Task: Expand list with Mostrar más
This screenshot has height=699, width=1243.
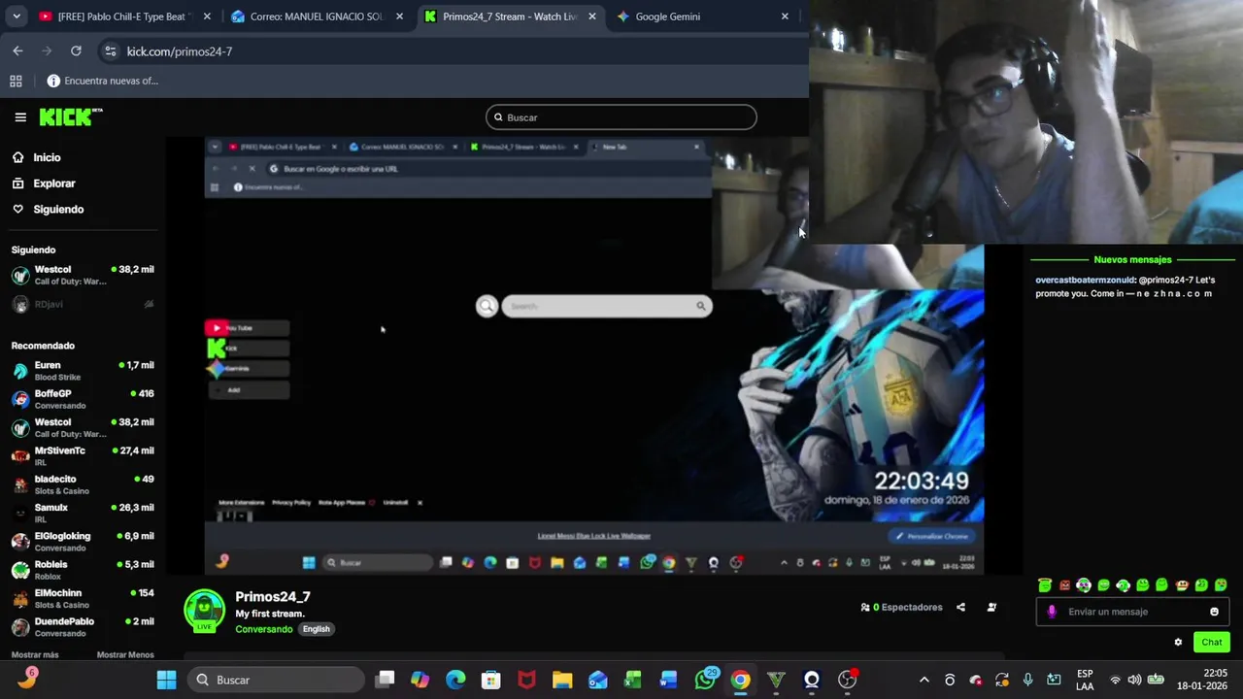Action: click(35, 654)
